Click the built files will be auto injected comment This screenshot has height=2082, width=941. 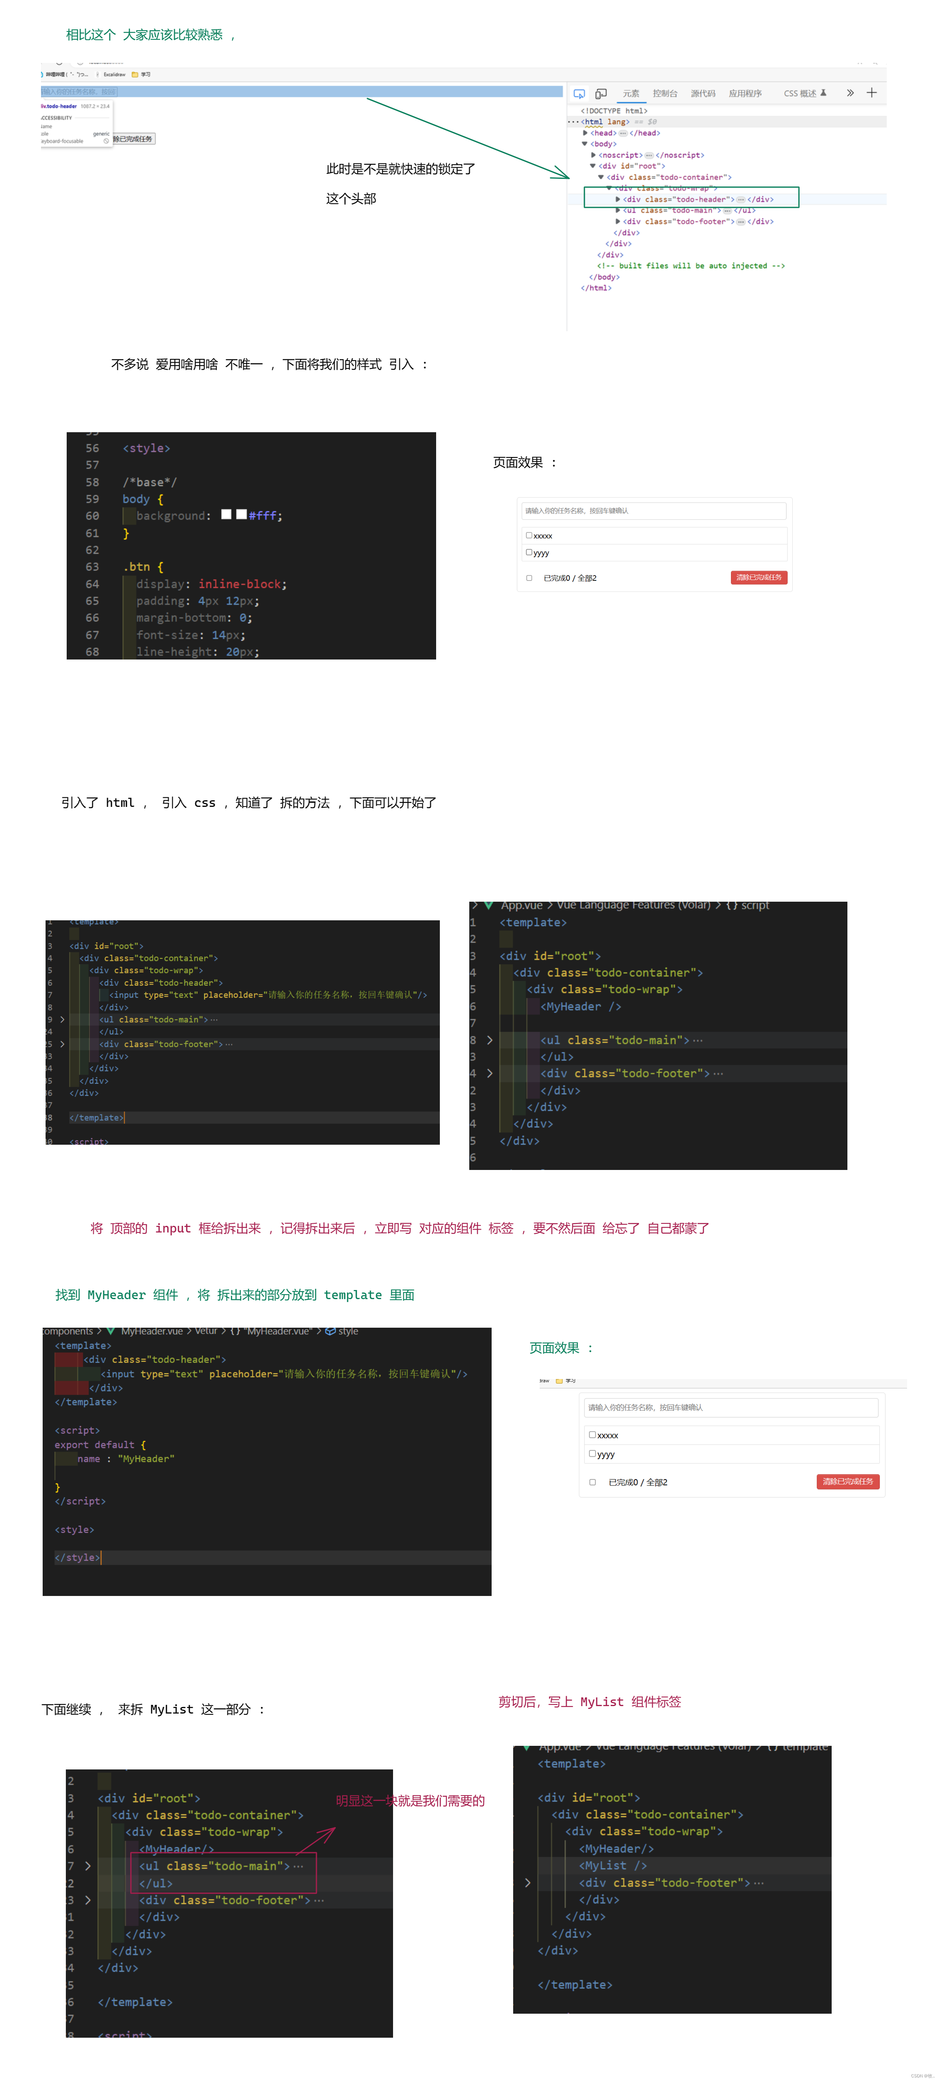tap(691, 266)
